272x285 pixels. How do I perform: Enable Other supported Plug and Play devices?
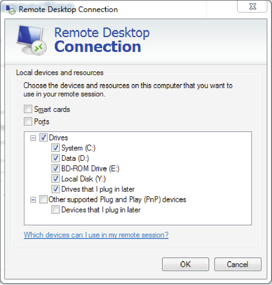pos(43,199)
